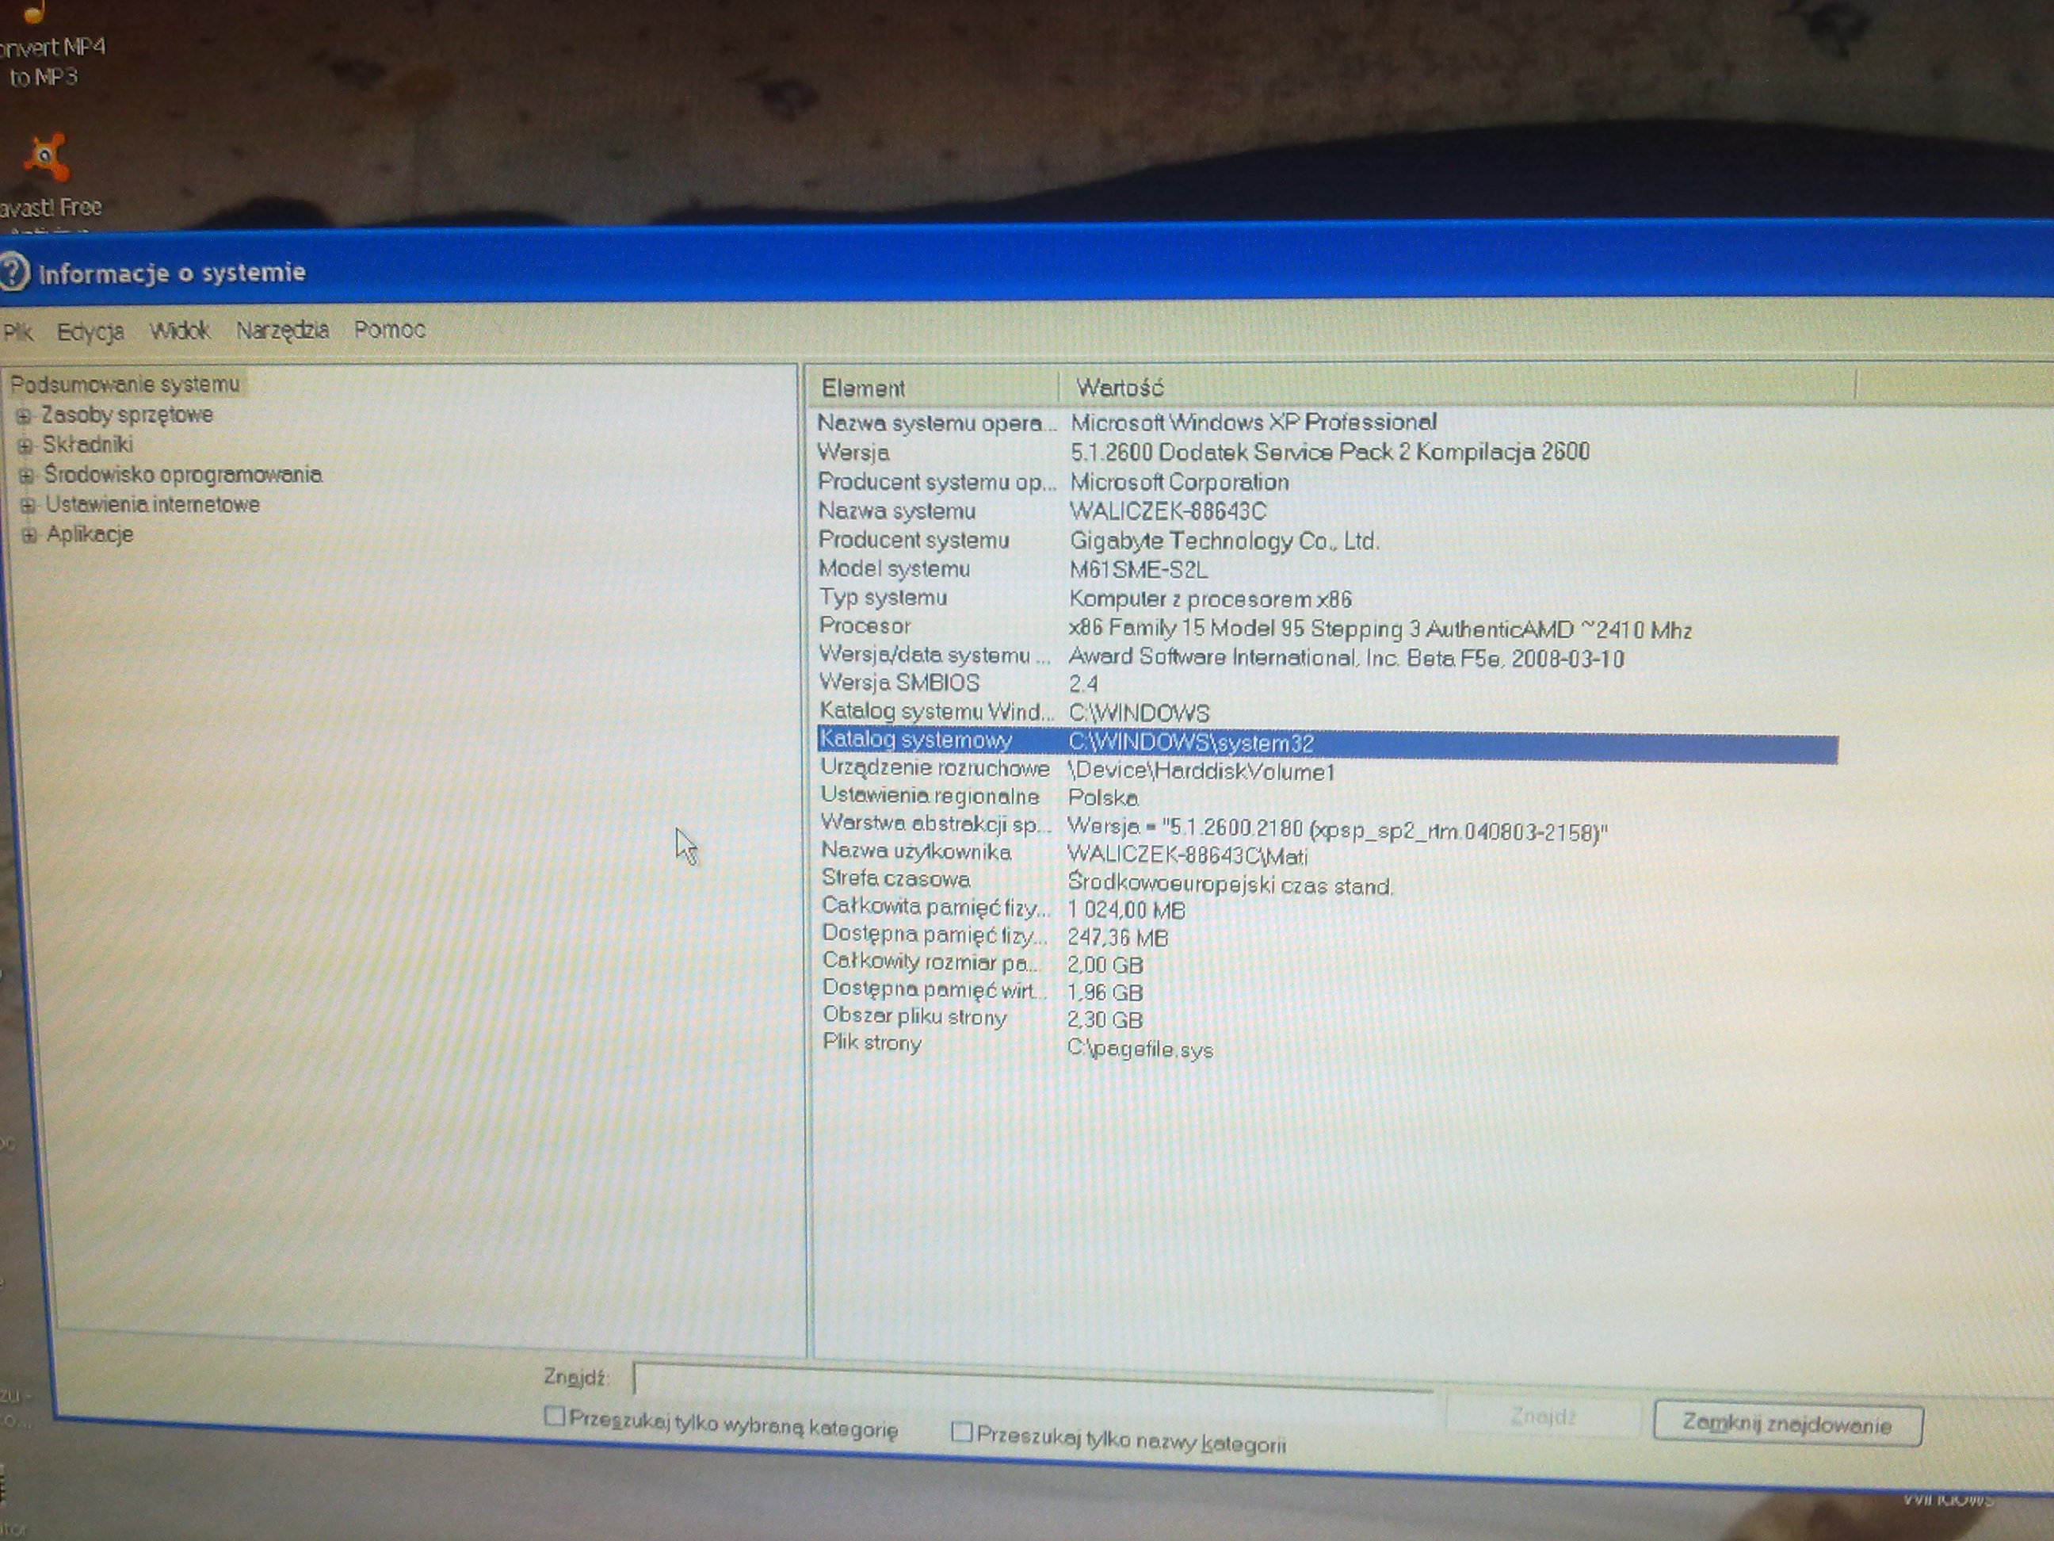Image resolution: width=2054 pixels, height=1541 pixels.
Task: Open the Pomoc menu
Action: point(390,330)
